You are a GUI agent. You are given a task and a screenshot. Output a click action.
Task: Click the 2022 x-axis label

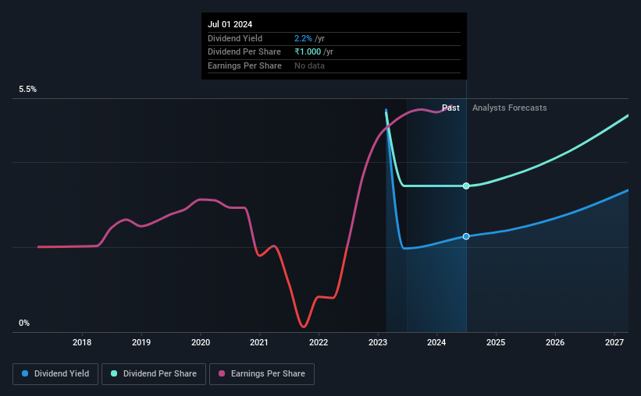319,342
